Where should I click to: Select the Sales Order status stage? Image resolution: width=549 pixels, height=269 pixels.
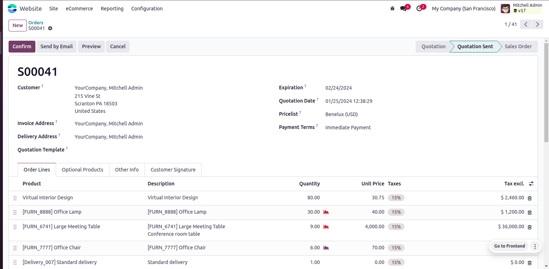(x=518, y=46)
